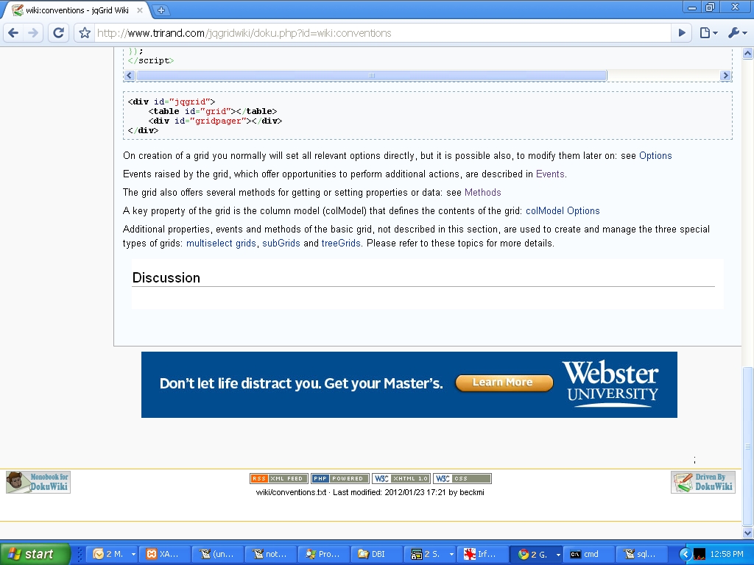This screenshot has height=565, width=754.
Task: Click Learn More on Webster ad
Action: pyautogui.click(x=504, y=383)
